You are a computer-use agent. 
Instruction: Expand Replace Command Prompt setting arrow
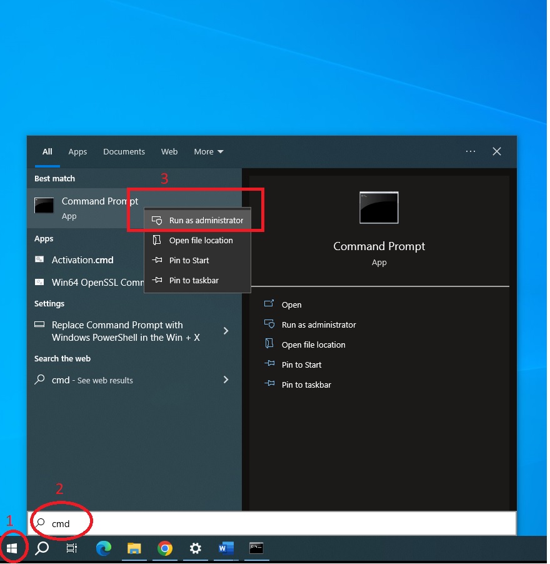tap(226, 331)
